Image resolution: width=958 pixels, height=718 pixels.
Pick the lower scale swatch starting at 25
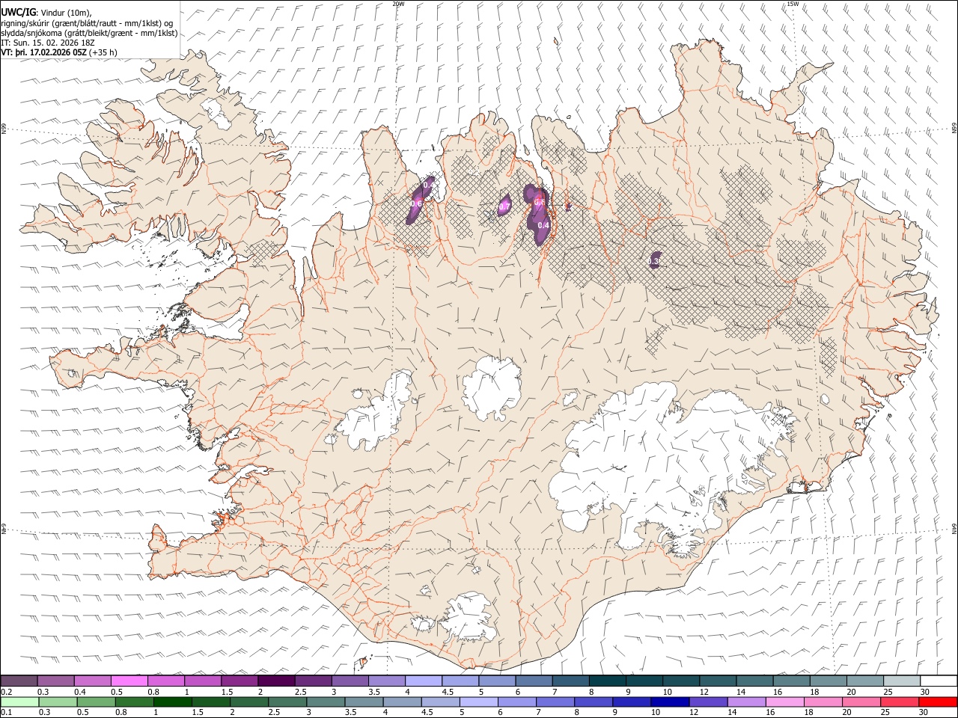(x=900, y=702)
